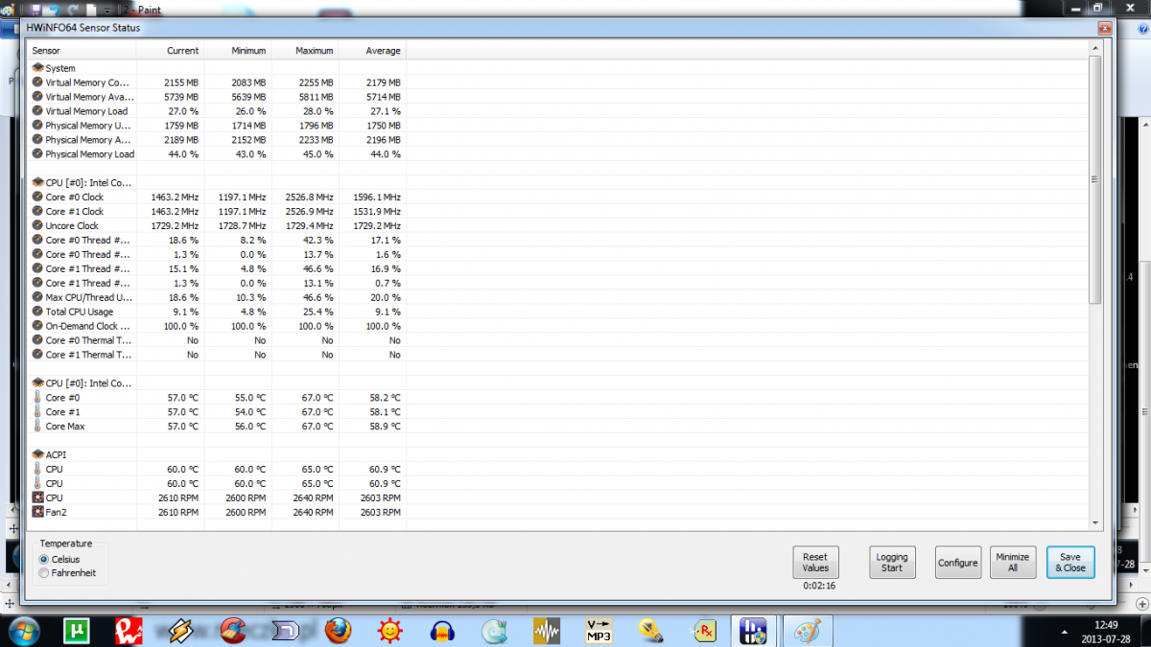This screenshot has height=647, width=1151.
Task: Click Save & Close
Action: point(1070,563)
